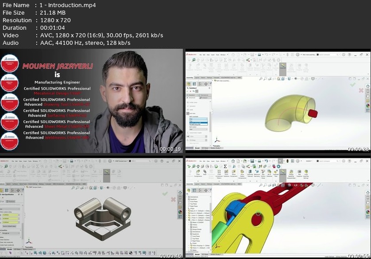Image resolution: width=371 pixels, height=259 pixels.
Task: Switch to Mechanical mates tab in 00:00:28 frame
Action: [x=205, y=95]
